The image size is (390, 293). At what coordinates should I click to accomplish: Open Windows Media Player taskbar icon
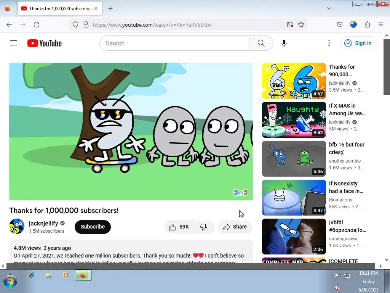66,275
